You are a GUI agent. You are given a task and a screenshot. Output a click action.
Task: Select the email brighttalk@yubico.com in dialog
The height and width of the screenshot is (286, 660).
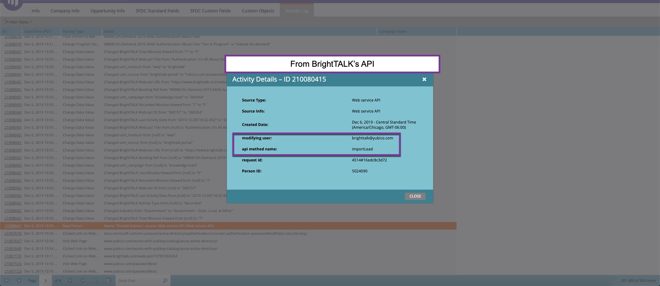pyautogui.click(x=372, y=138)
